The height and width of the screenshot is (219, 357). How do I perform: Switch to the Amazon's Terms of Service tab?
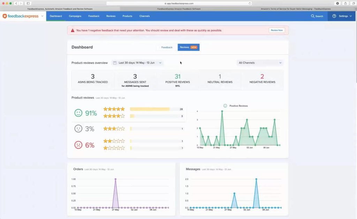(x=296, y=9)
